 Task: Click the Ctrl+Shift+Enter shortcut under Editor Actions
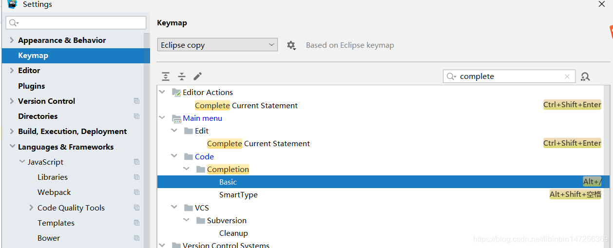572,105
